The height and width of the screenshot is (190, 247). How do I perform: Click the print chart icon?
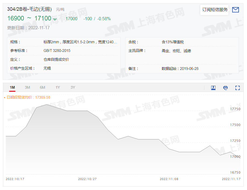point(225,88)
